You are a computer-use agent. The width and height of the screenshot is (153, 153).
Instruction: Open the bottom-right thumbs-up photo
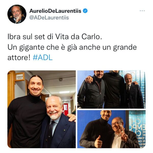(111, 129)
